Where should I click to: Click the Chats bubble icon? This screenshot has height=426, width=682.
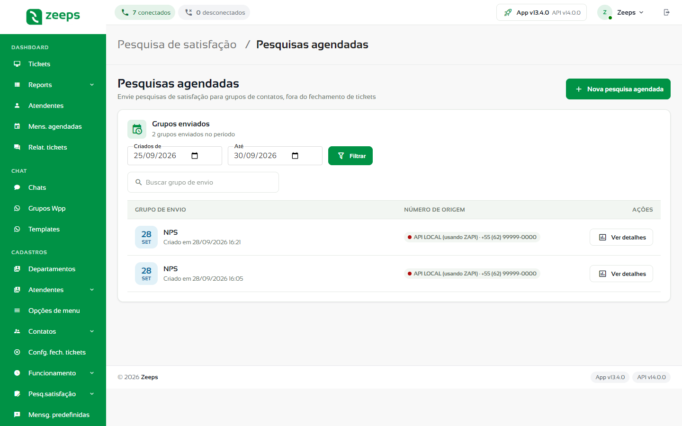pyautogui.click(x=17, y=187)
